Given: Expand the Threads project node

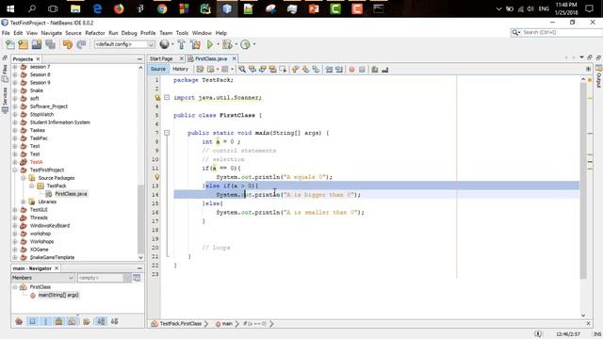Looking at the screenshot, I should pyautogui.click(x=15, y=218).
